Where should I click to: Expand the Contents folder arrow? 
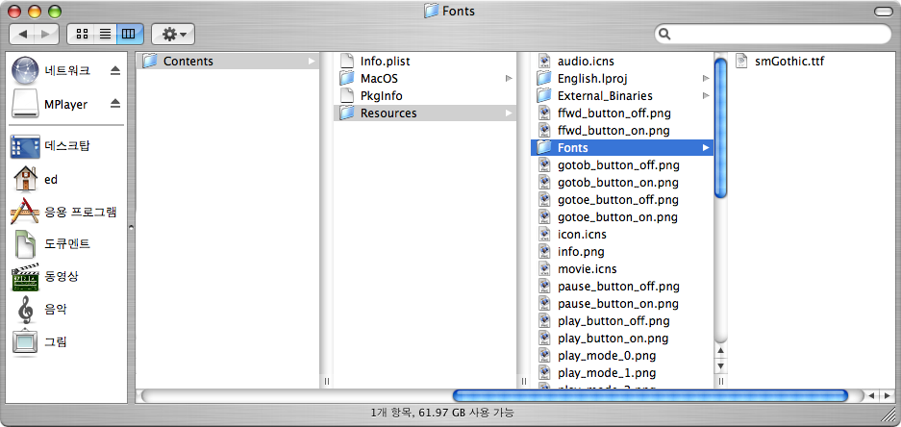tap(312, 61)
